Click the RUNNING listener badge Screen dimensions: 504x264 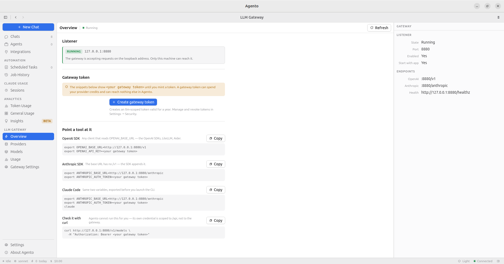[x=74, y=51]
